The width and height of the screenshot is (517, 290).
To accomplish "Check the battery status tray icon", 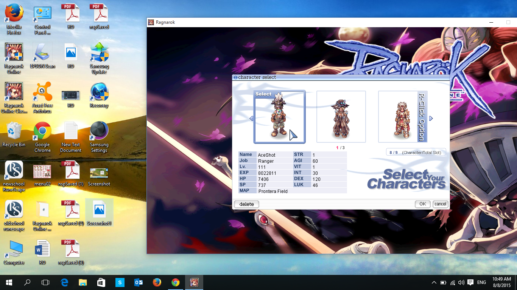I will coord(444,282).
